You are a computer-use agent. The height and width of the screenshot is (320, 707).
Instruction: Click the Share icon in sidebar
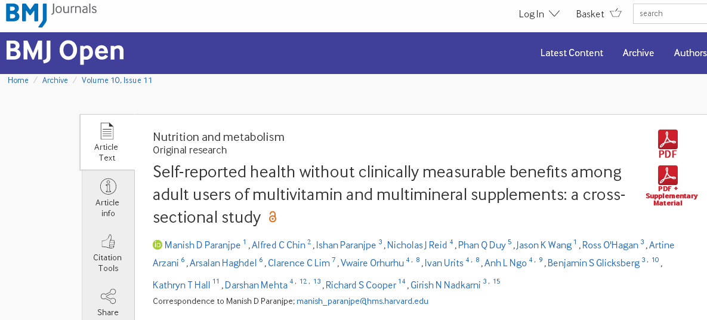tap(108, 297)
